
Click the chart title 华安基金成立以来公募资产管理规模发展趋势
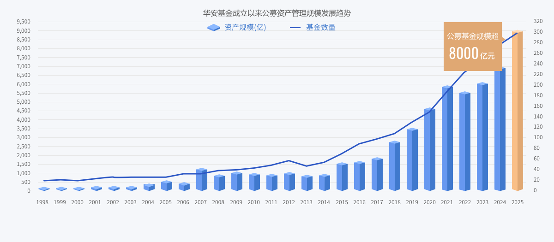(277, 13)
